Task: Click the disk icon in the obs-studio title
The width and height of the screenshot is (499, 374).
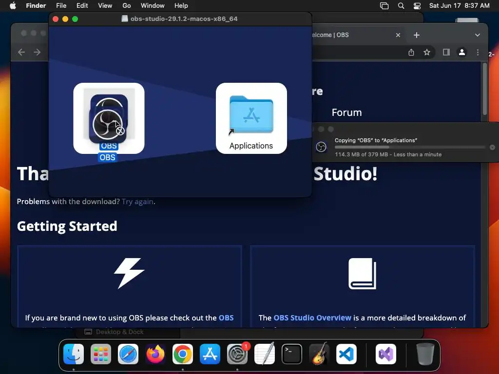Action: [x=125, y=19]
